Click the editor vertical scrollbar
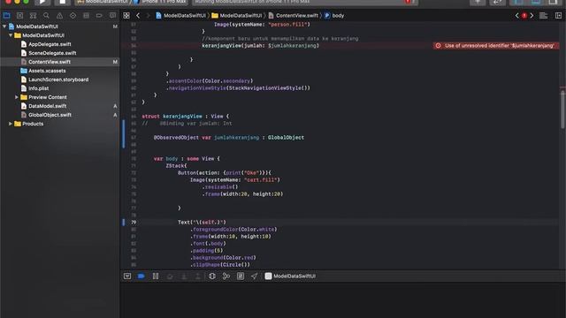The height and width of the screenshot is (318, 566). point(562,110)
